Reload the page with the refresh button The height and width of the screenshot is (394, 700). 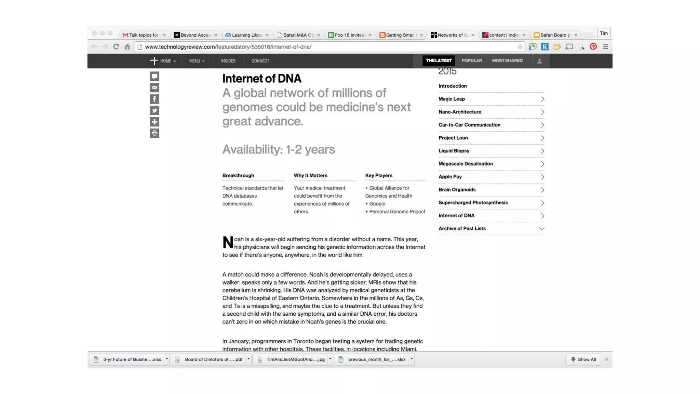tap(116, 47)
